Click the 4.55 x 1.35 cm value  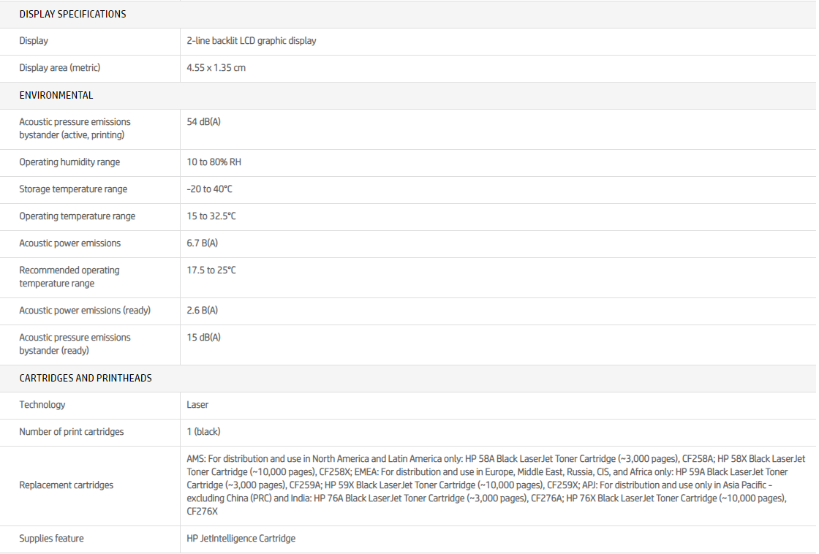216,68
